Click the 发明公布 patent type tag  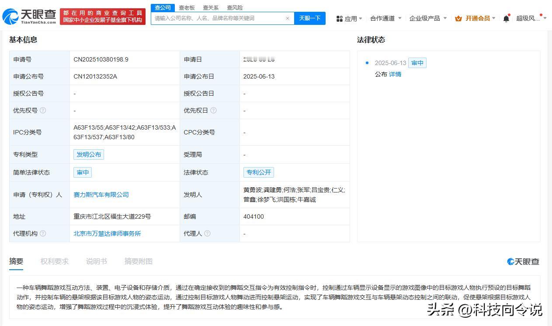click(89, 154)
